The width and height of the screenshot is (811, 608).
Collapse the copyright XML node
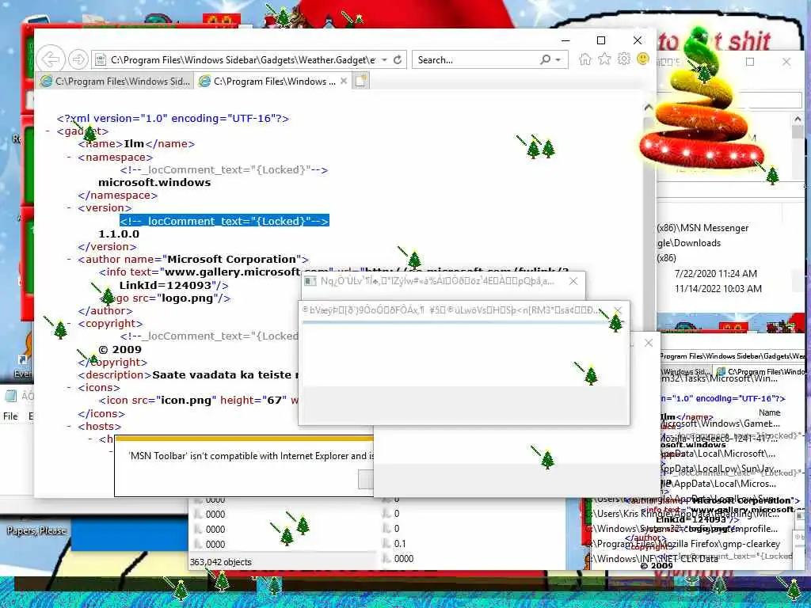click(69, 323)
